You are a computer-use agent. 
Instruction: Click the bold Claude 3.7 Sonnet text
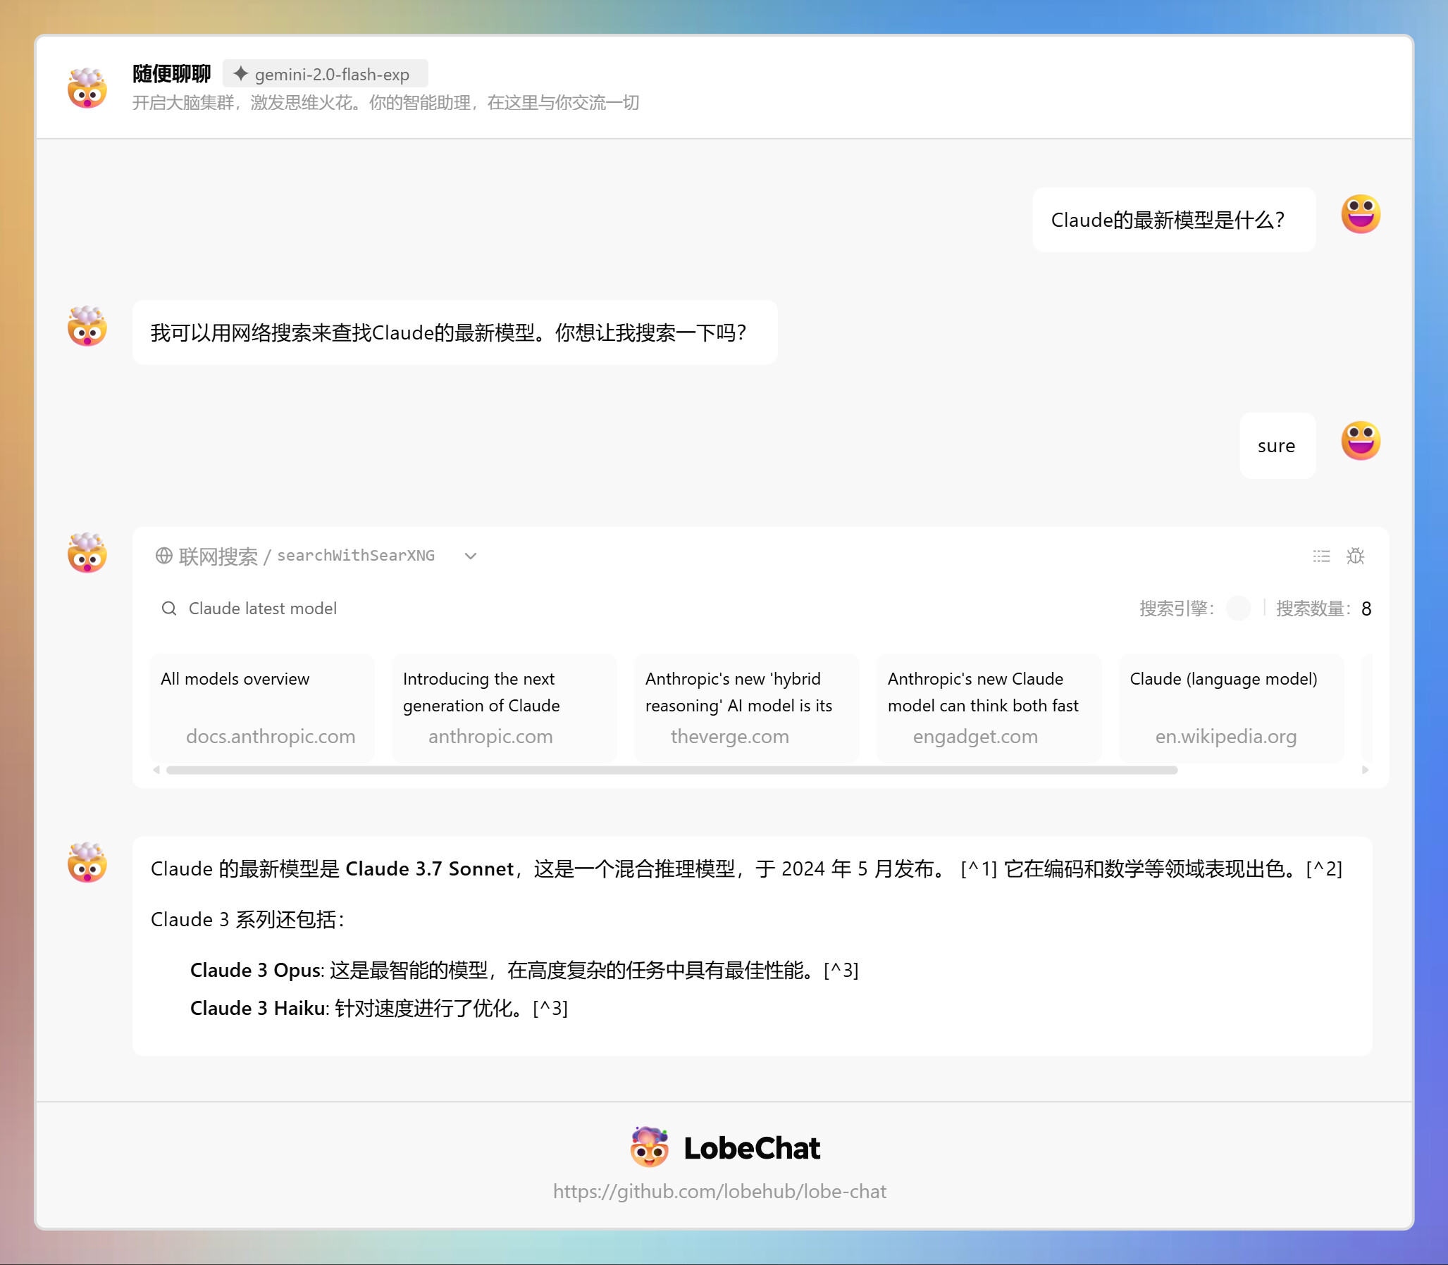click(429, 869)
